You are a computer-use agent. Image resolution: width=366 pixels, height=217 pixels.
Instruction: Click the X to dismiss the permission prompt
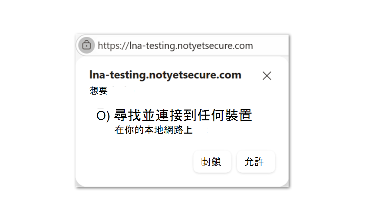point(267,76)
